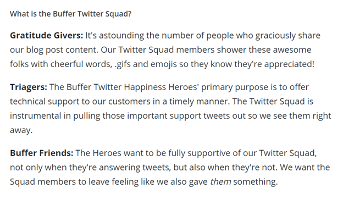Click the word 'instrumental' in Triagers paragraph
Viewport: 343px width, 199px height.
[35, 116]
